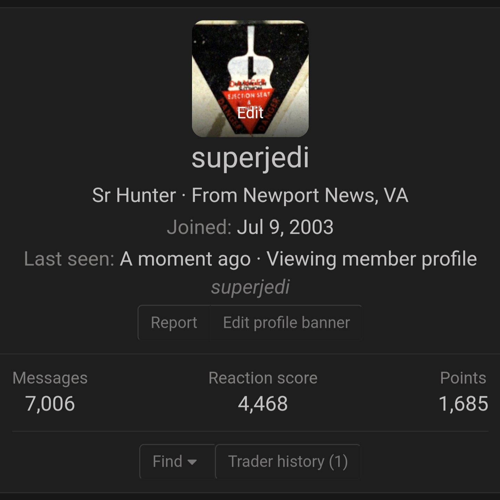Click the Report button
The height and width of the screenshot is (500, 500).
[x=174, y=323]
